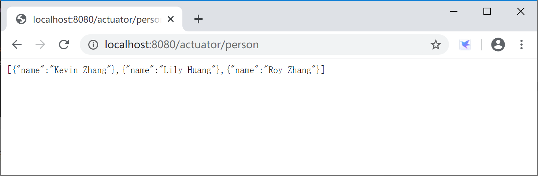Minimize the browser window
The height and width of the screenshot is (176, 538).
coord(454,11)
